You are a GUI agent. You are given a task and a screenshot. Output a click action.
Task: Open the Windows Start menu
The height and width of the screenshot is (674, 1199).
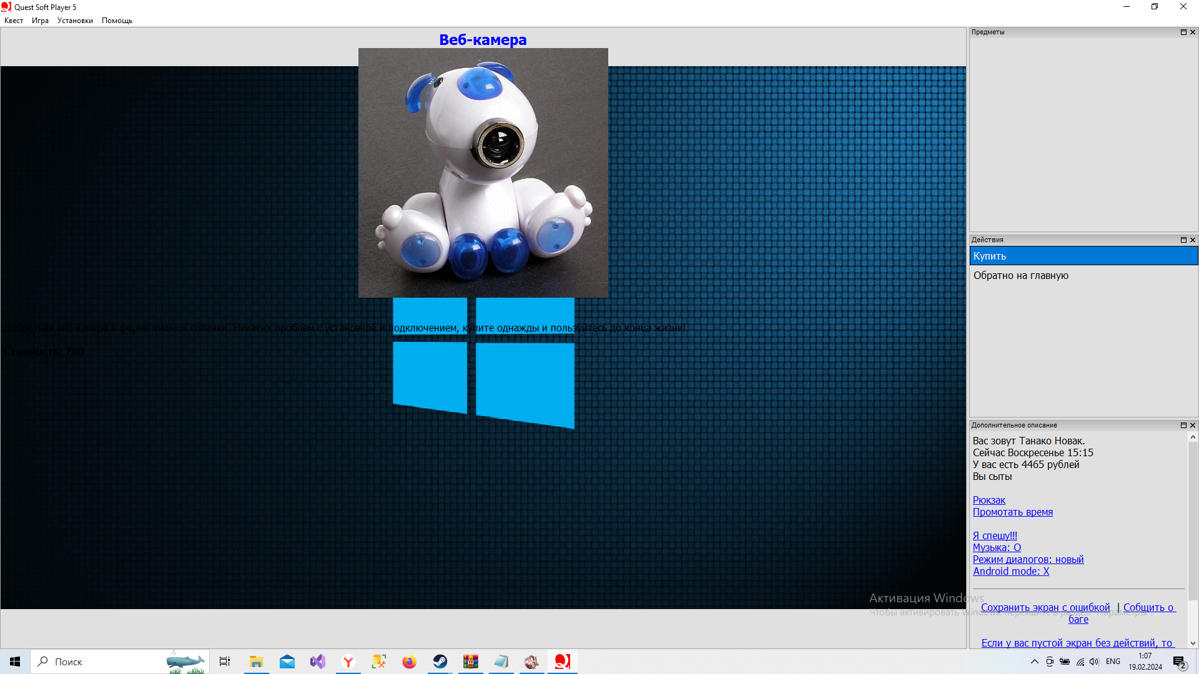[15, 662]
